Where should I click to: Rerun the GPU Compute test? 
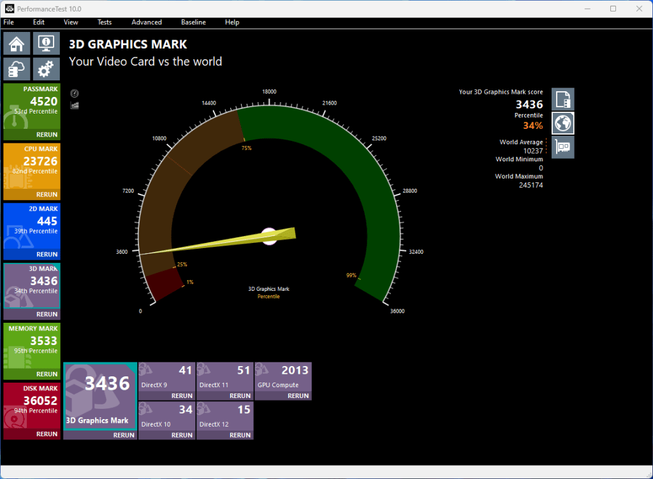tap(298, 396)
